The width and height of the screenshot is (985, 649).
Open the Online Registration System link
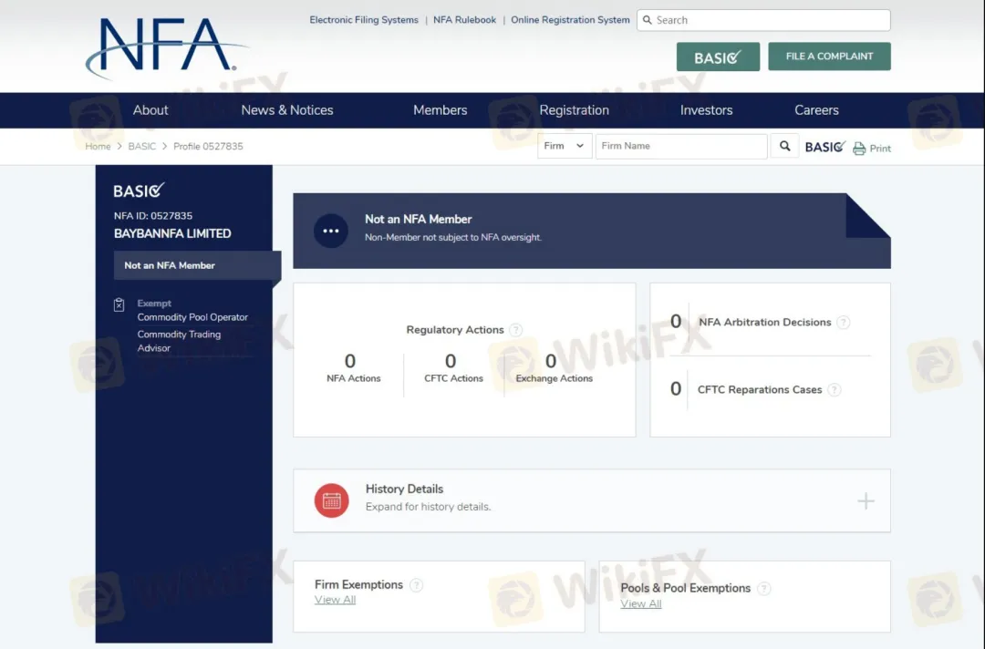(570, 20)
